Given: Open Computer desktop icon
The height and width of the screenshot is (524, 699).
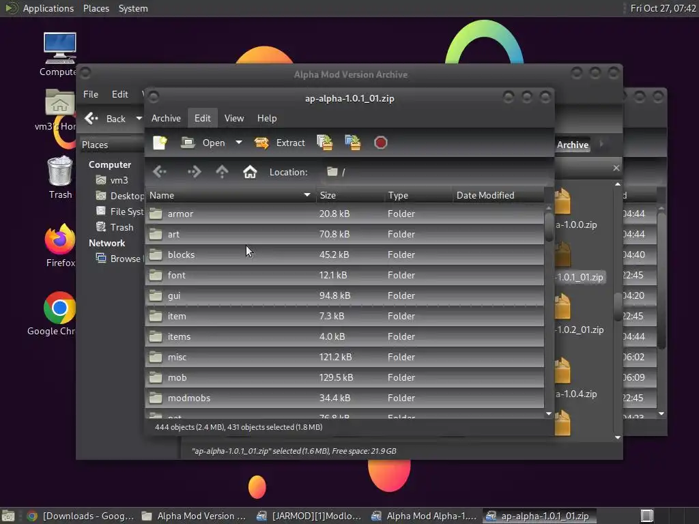Looking at the screenshot, I should 59,54.
